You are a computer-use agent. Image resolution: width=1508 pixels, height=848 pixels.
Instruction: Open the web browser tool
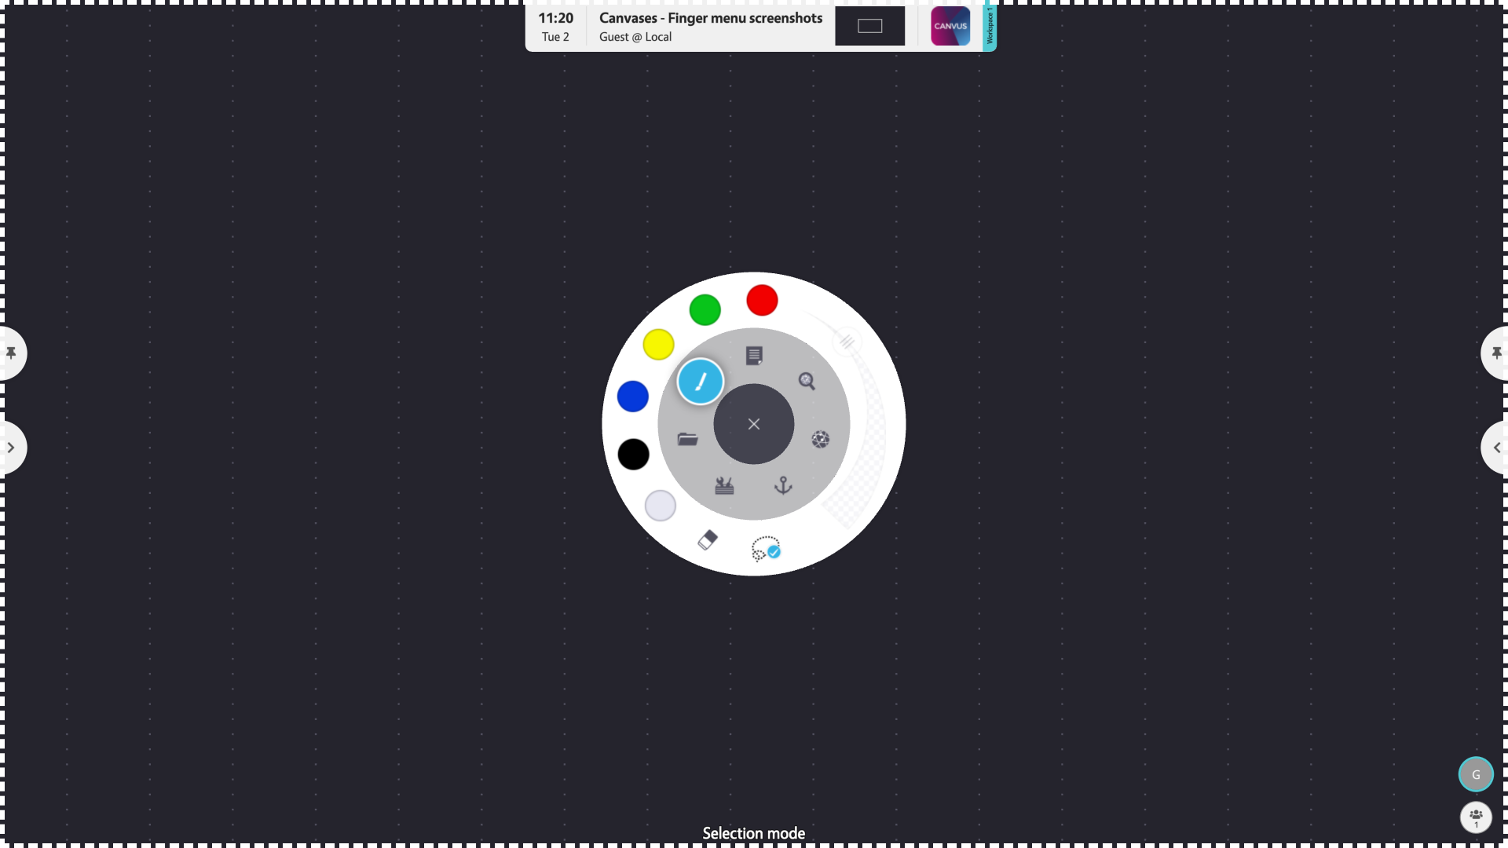point(821,440)
